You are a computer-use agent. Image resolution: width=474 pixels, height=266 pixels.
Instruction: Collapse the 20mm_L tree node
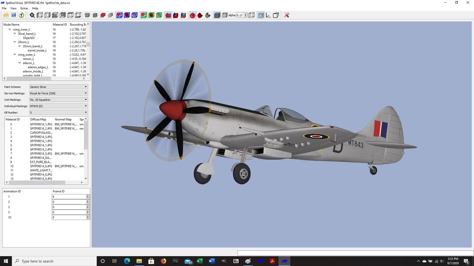(x=15, y=42)
